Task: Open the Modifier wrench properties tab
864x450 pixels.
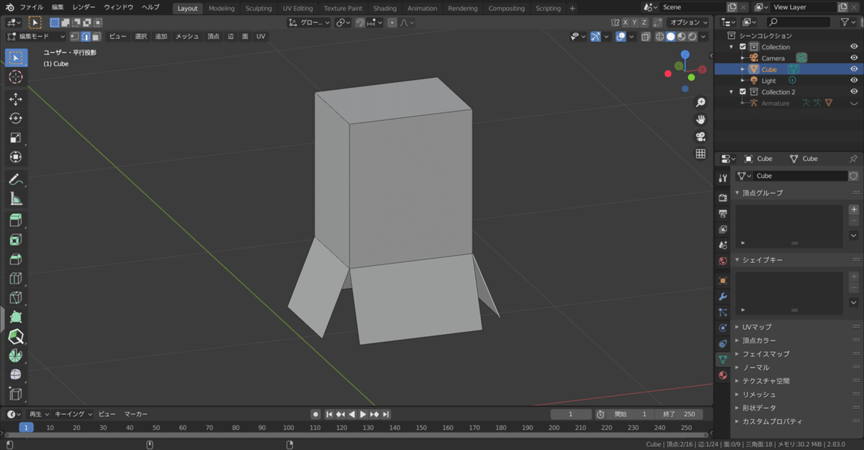Action: [723, 296]
